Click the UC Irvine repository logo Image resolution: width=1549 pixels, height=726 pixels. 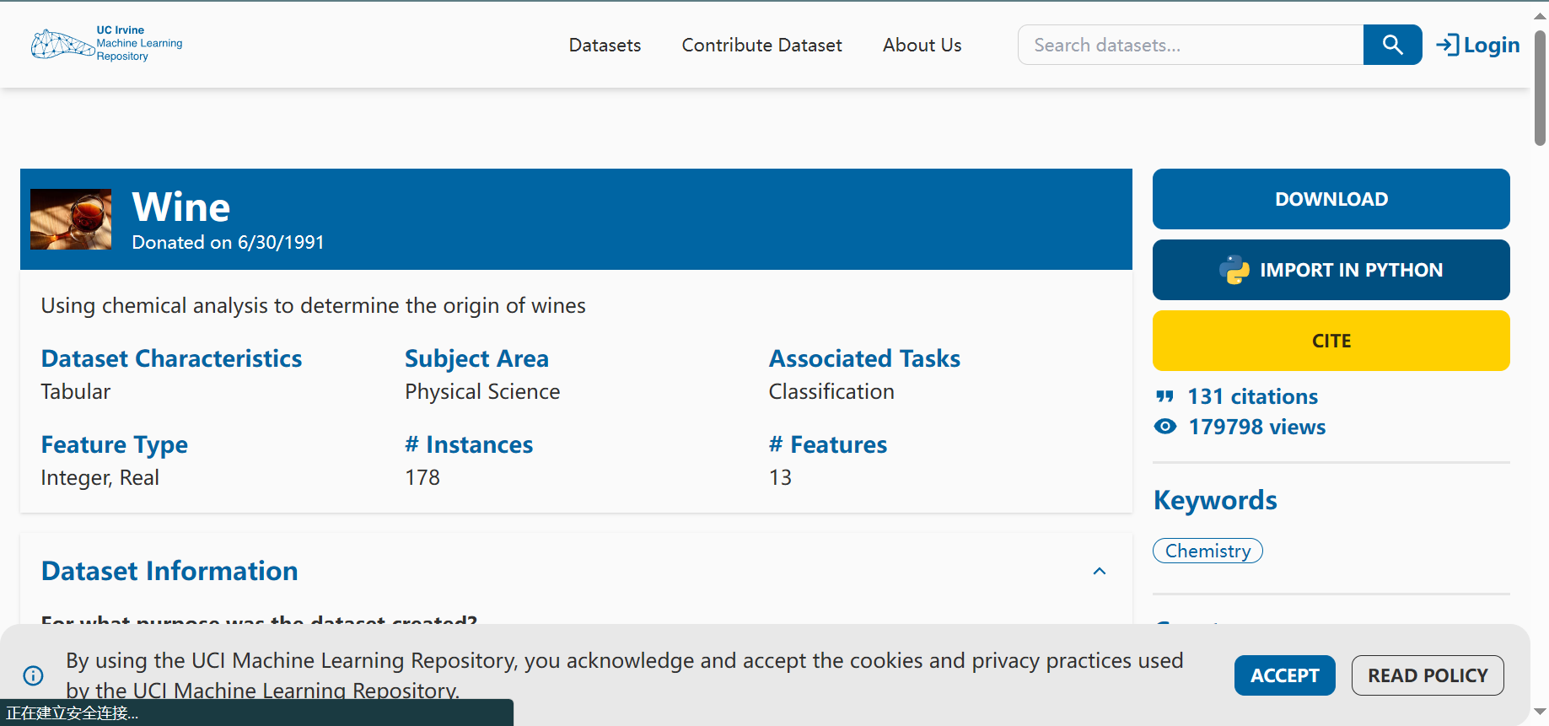click(x=106, y=44)
